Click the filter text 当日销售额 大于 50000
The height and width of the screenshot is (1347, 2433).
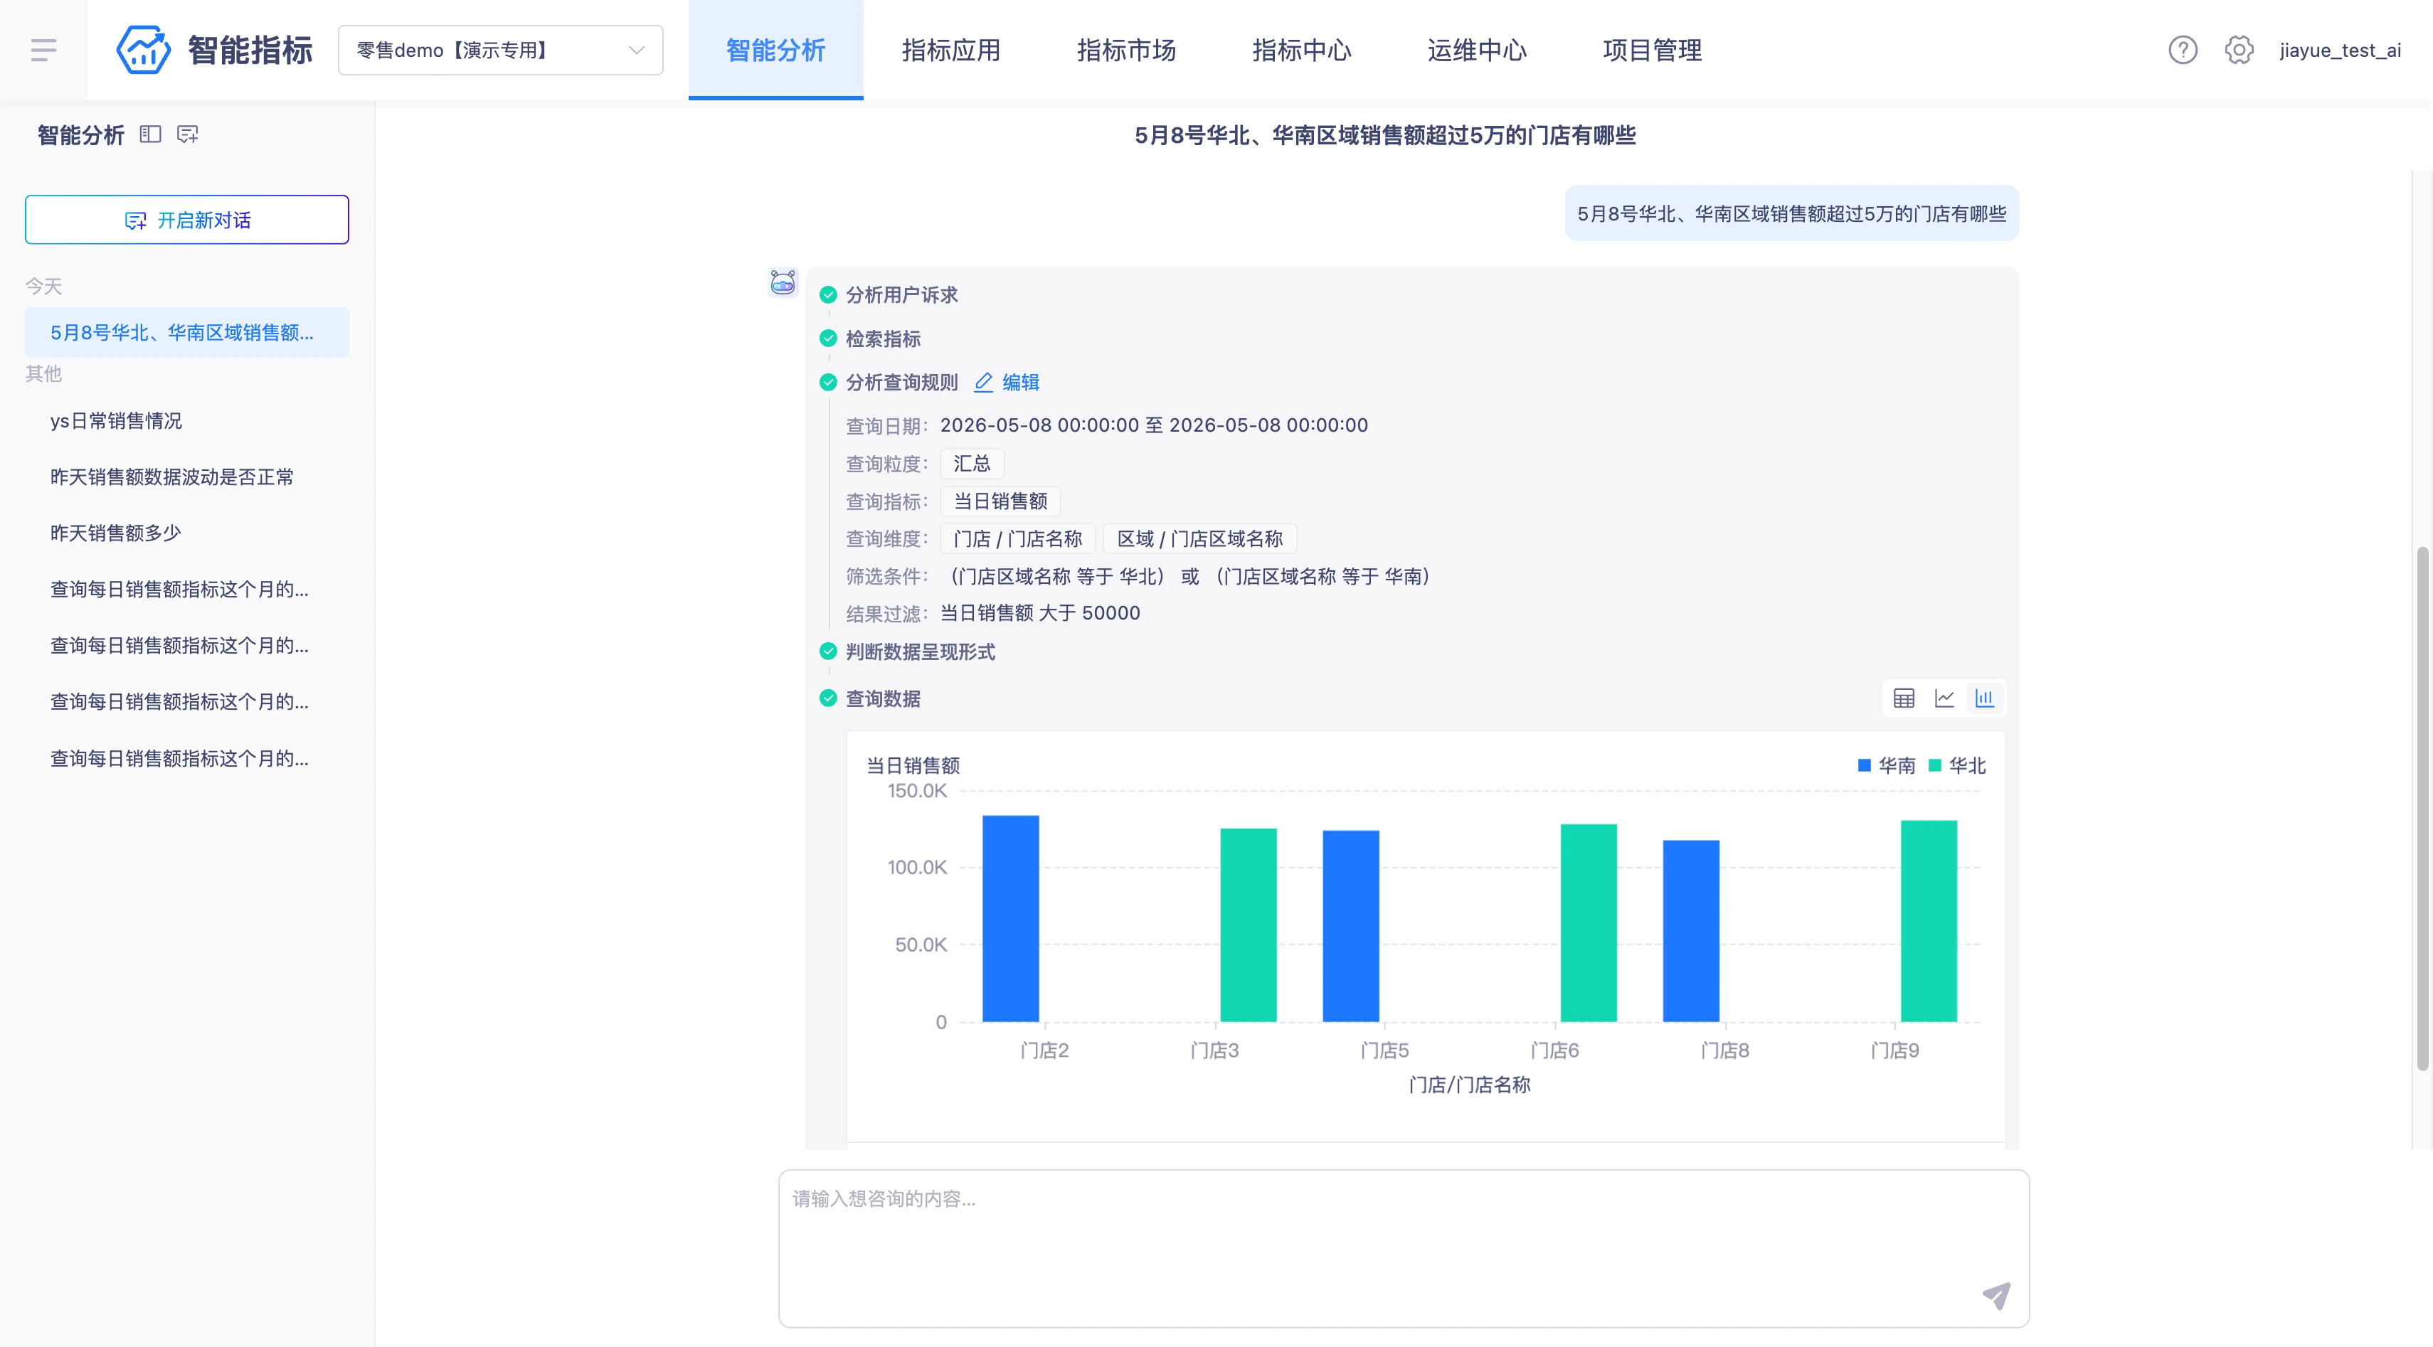[1040, 614]
